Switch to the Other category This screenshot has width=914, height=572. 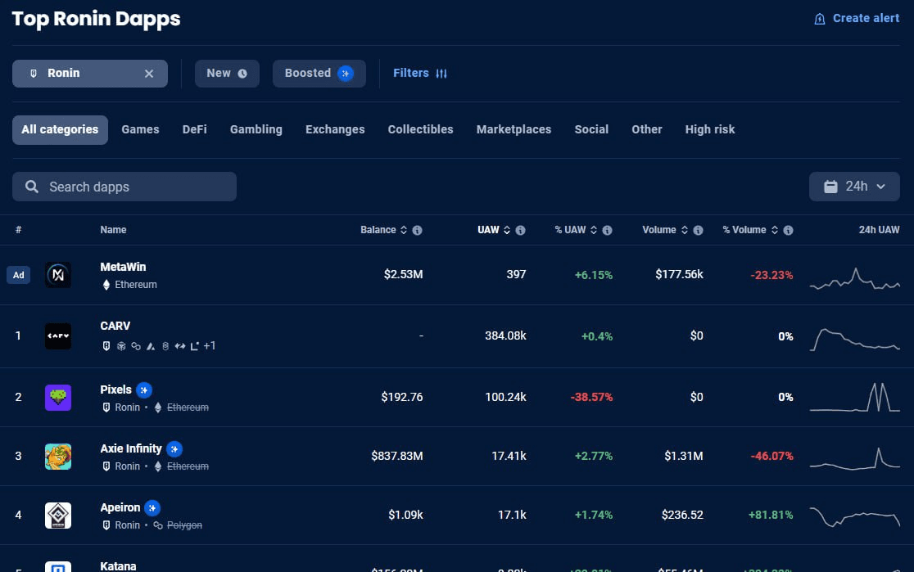(x=646, y=129)
